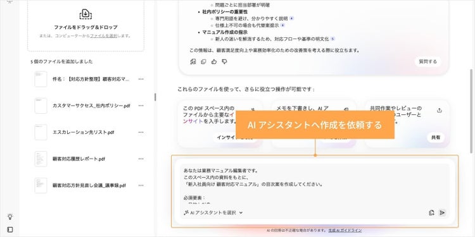The width and height of the screenshot is (475, 237).
Task: Give the response a thumbs down
Action: click(x=224, y=62)
